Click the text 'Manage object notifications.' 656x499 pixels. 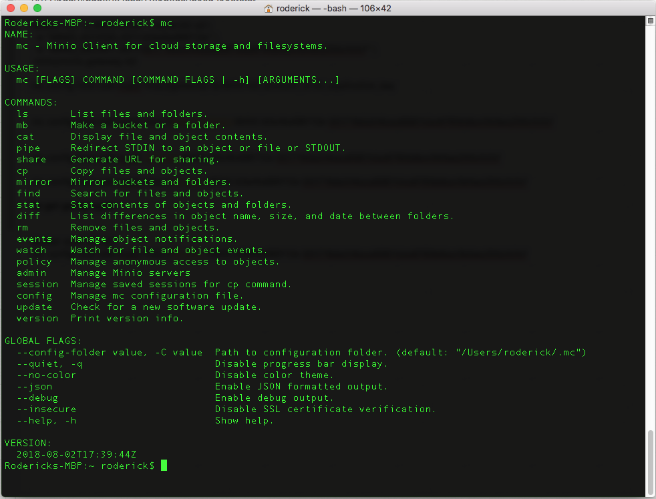154,238
